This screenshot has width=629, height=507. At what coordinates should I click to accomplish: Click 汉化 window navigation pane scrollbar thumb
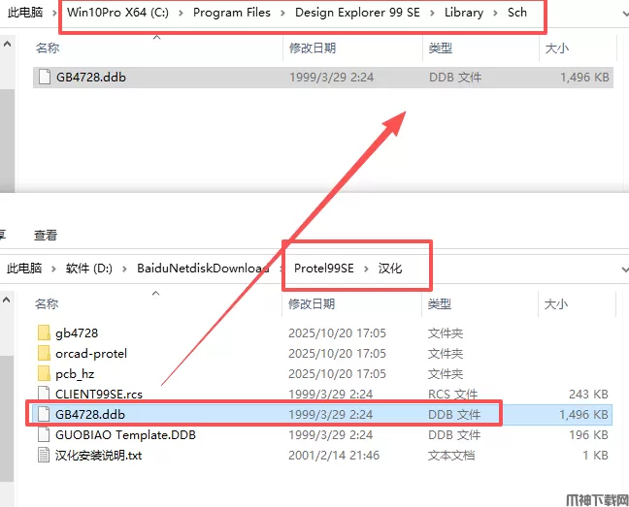[x=7, y=418]
